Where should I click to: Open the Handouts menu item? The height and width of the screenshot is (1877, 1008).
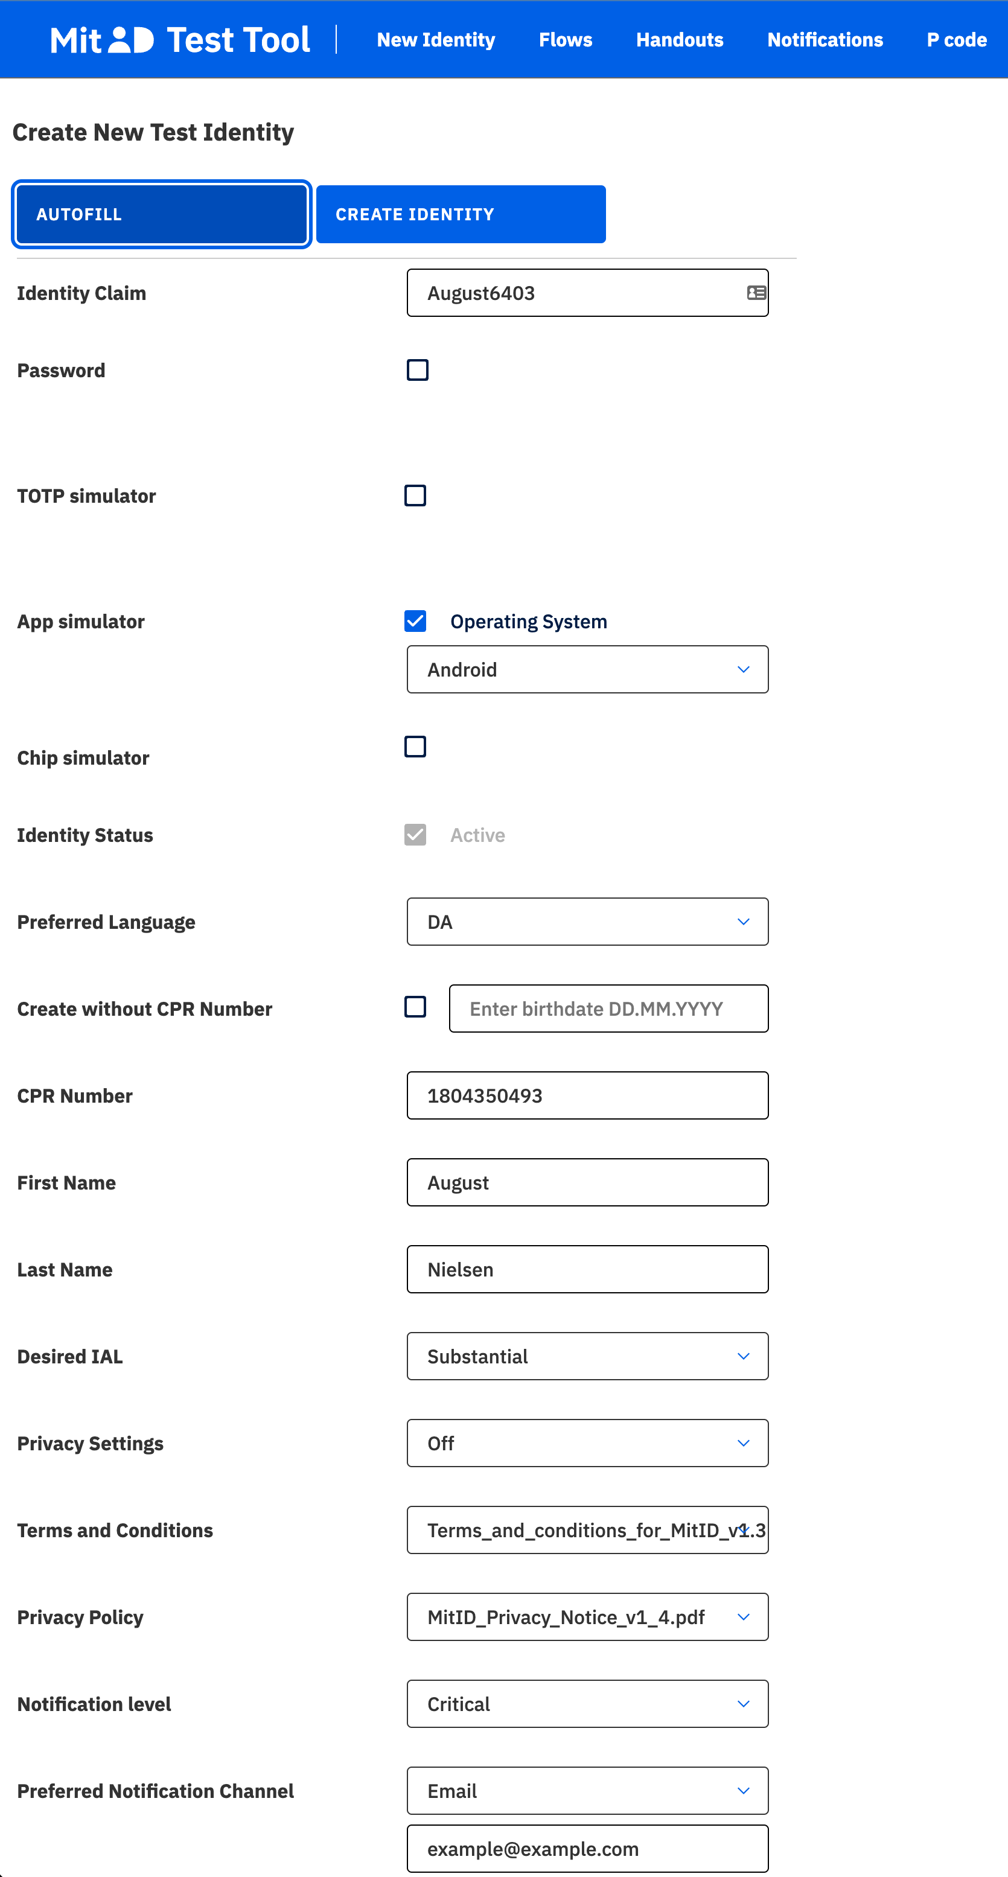click(679, 40)
